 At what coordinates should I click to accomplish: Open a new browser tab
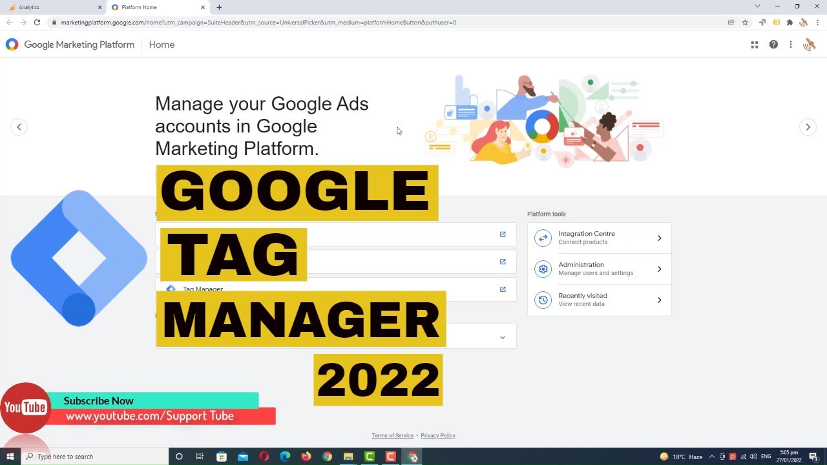pos(219,7)
